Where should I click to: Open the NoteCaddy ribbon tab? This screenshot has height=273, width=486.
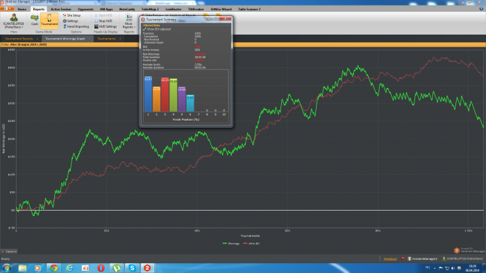pyautogui.click(x=127, y=9)
